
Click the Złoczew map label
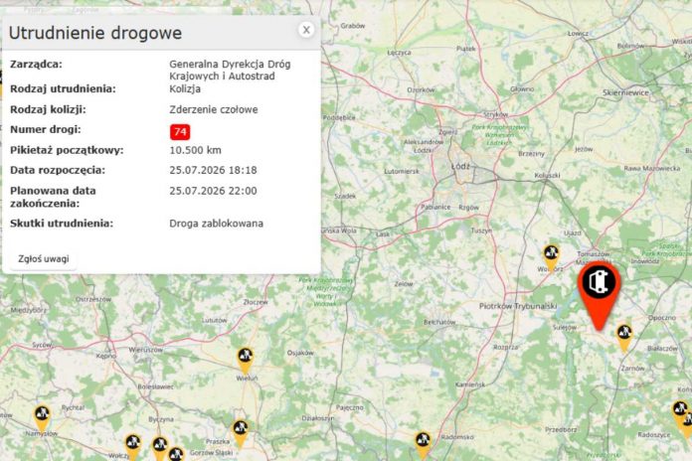256,302
